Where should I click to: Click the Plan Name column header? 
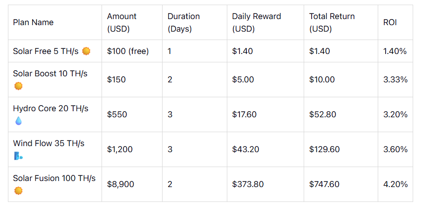[x=33, y=22]
